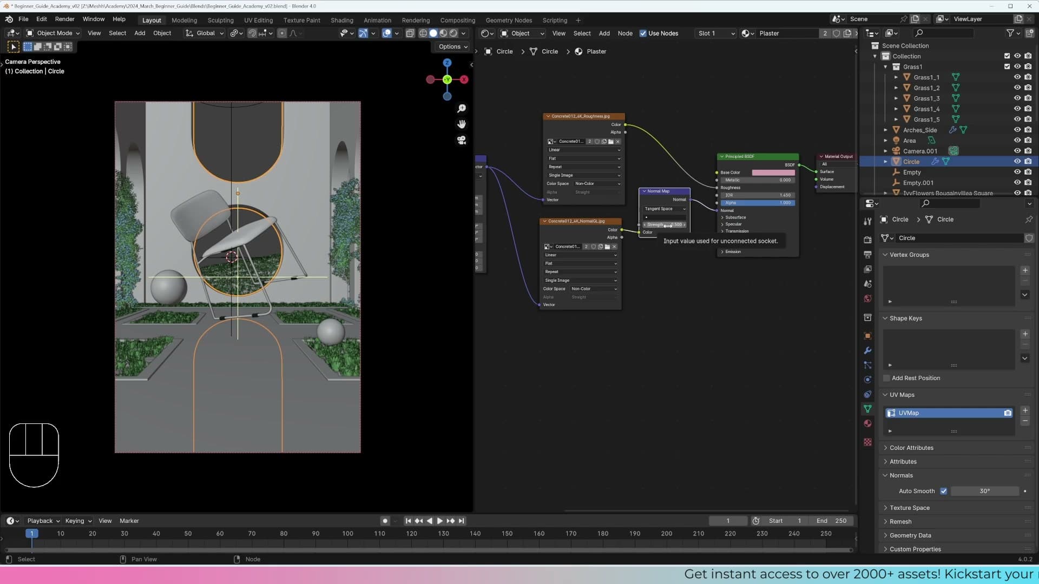This screenshot has width=1039, height=584.
Task: Open the timeline Marker menu
Action: pyautogui.click(x=129, y=521)
